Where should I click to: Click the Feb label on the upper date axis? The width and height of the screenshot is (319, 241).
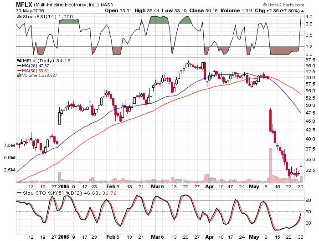pyautogui.click(x=111, y=186)
